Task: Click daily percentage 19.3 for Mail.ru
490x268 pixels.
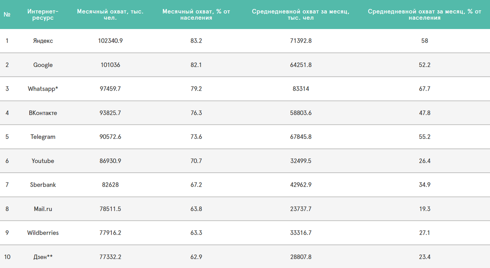Action: pos(425,209)
